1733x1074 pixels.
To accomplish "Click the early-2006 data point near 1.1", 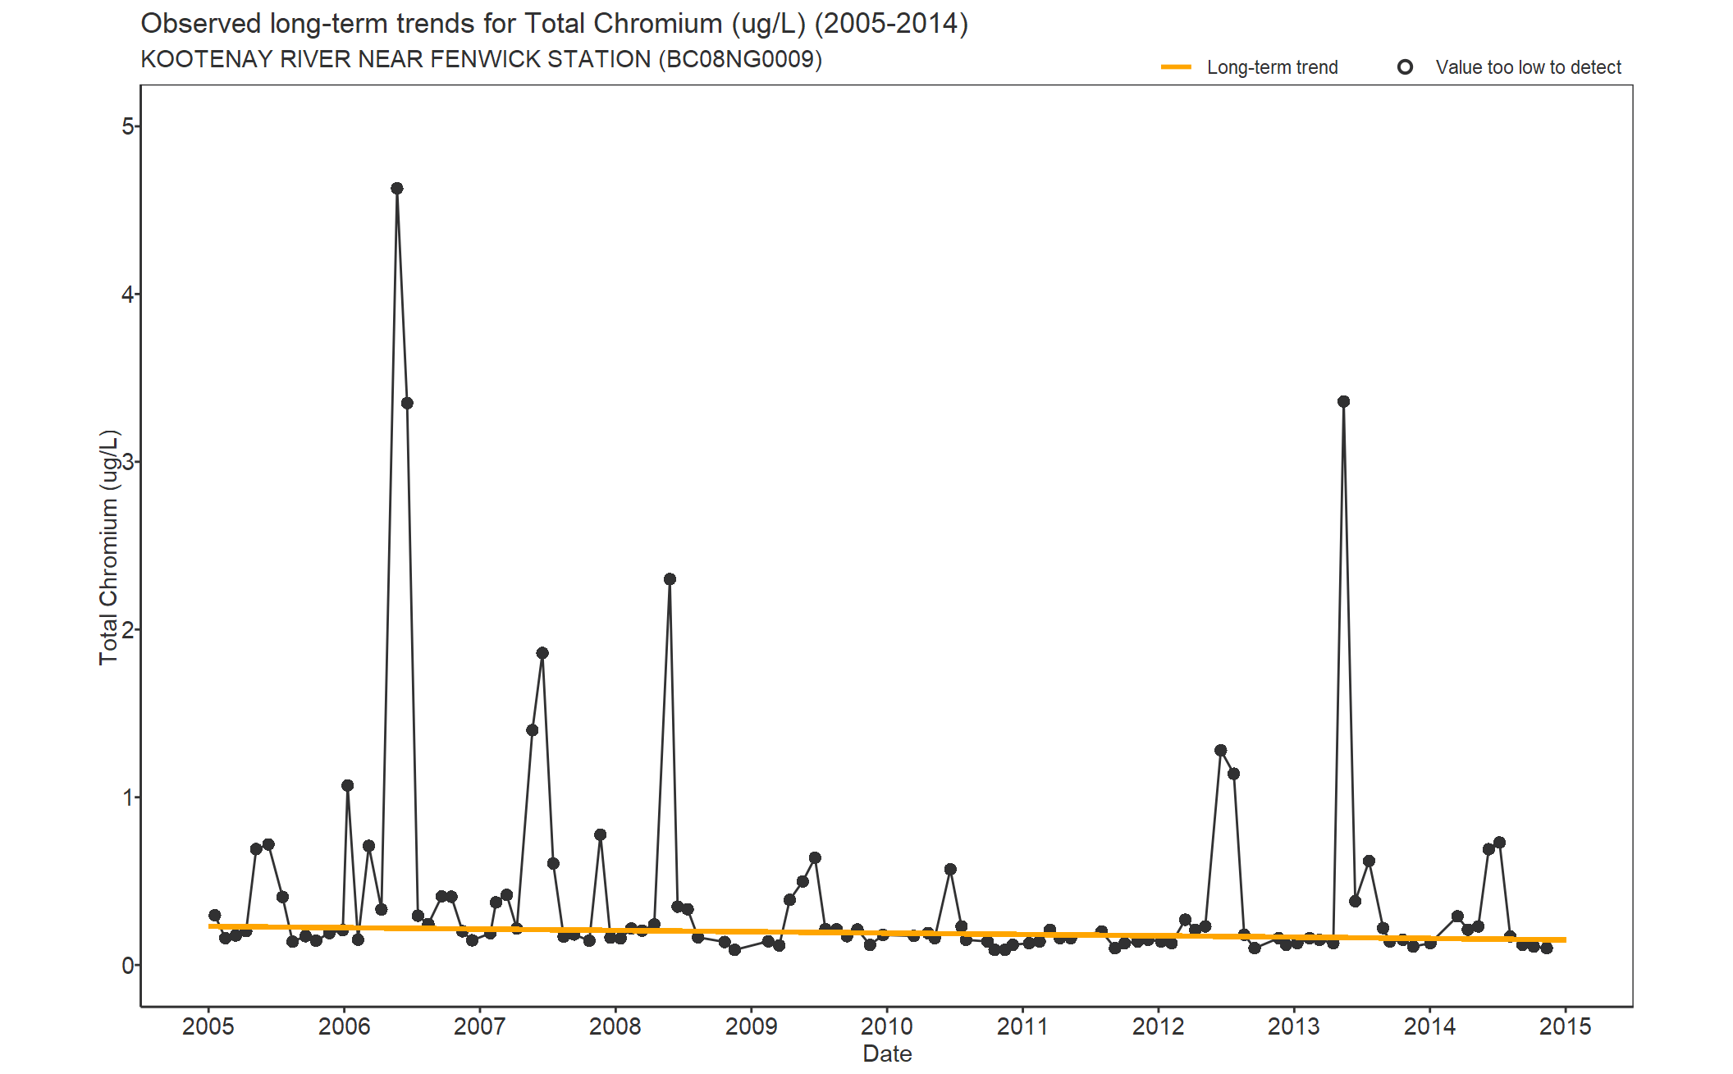I will click(x=347, y=786).
